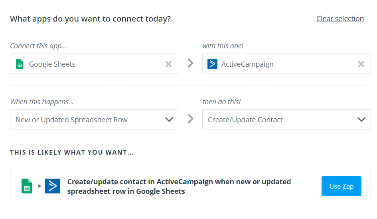Click the 'This is likely what you want' heading
The height and width of the screenshot is (219, 377).
[x=72, y=152]
